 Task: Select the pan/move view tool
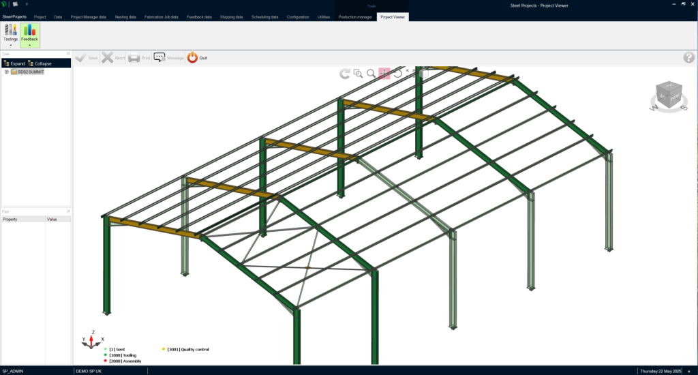(384, 73)
